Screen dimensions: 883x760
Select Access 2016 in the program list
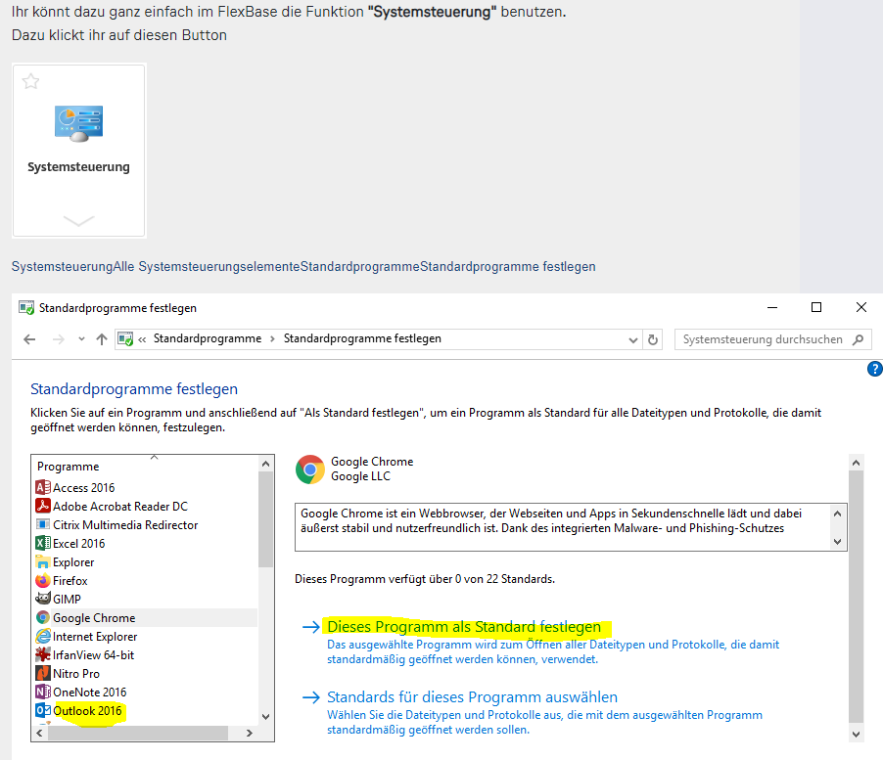[x=83, y=487]
